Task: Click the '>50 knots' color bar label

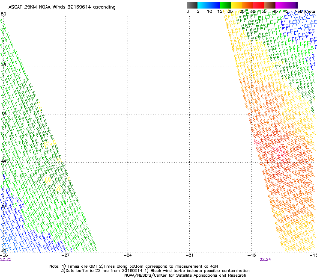Action: 305,12
